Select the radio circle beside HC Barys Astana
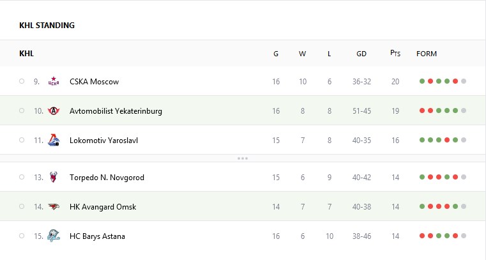486x260 pixels. [22, 236]
